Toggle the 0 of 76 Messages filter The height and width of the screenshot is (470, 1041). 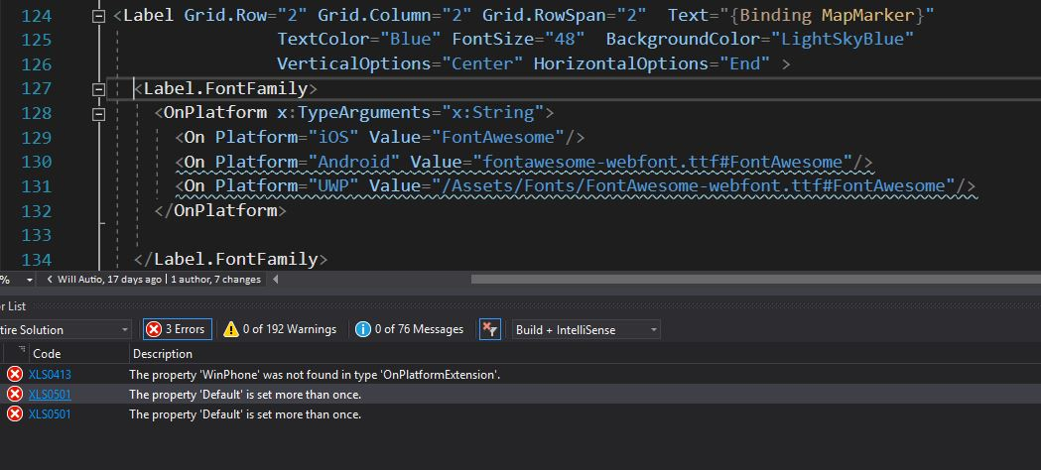coord(410,329)
